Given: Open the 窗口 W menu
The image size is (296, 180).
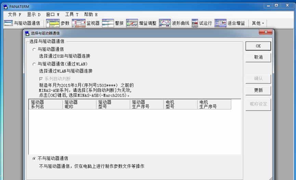Looking at the screenshot, I should pyautogui.click(x=53, y=14).
